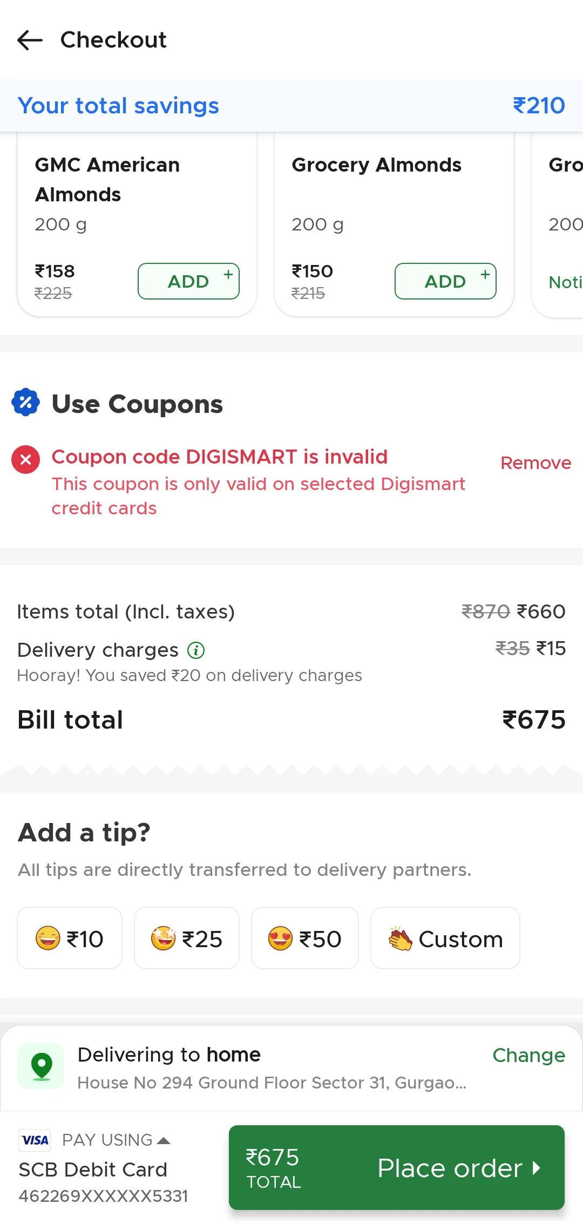Remove the invalid DIGISMART coupon
This screenshot has width=583, height=1224.
pos(535,463)
